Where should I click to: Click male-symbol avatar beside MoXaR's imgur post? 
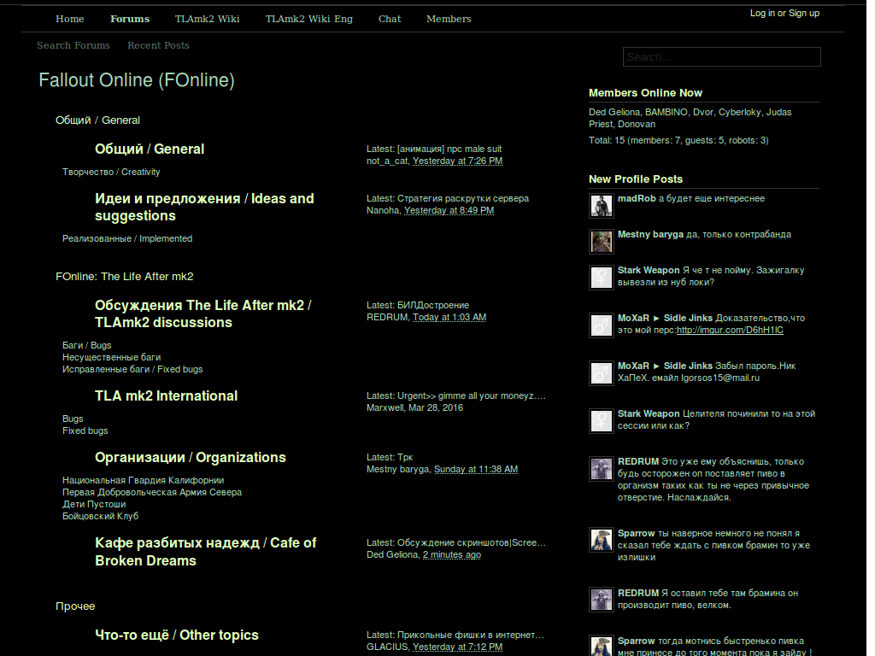coord(601,325)
